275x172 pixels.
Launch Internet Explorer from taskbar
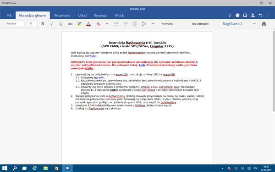pos(35,168)
